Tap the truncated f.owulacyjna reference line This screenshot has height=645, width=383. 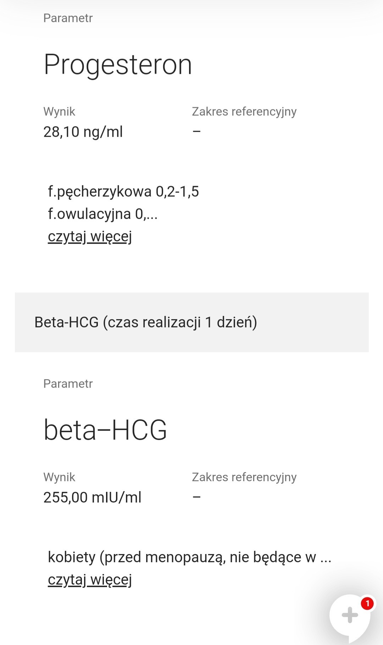click(103, 214)
